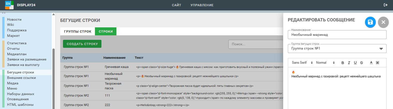Toggle underline formatting in the editor
Viewport: 393px width, 109px height.
click(x=355, y=63)
